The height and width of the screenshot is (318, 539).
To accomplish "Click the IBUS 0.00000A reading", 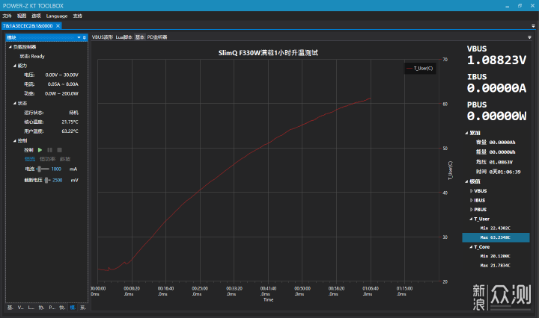I will tap(496, 88).
